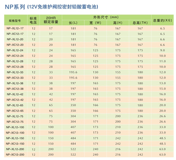Click the 长(L) sub-header
Screen dimensions: 176x160
pyautogui.click(x=73, y=23)
